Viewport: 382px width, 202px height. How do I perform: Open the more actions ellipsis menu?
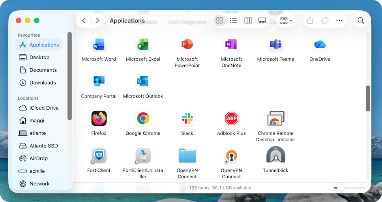tap(339, 21)
